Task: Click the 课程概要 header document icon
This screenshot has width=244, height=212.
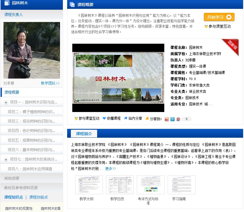Action: (x=72, y=5)
